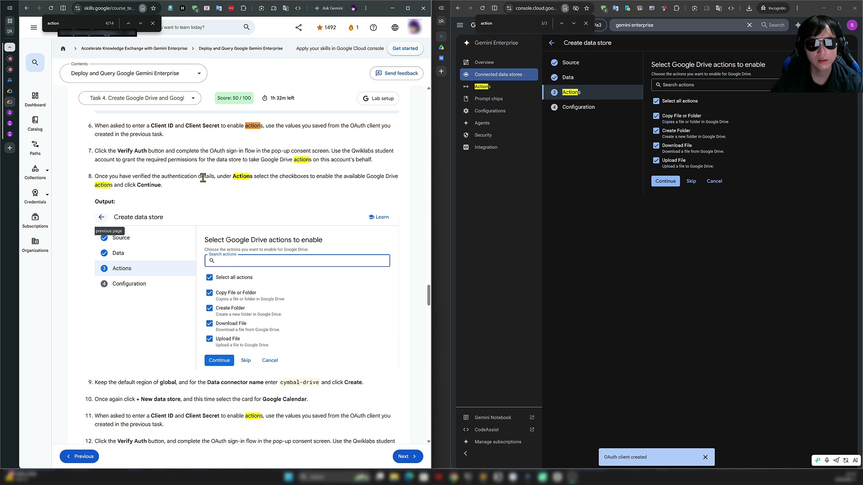Click the share icon in Skills header
The image size is (863, 485).
coord(298,27)
